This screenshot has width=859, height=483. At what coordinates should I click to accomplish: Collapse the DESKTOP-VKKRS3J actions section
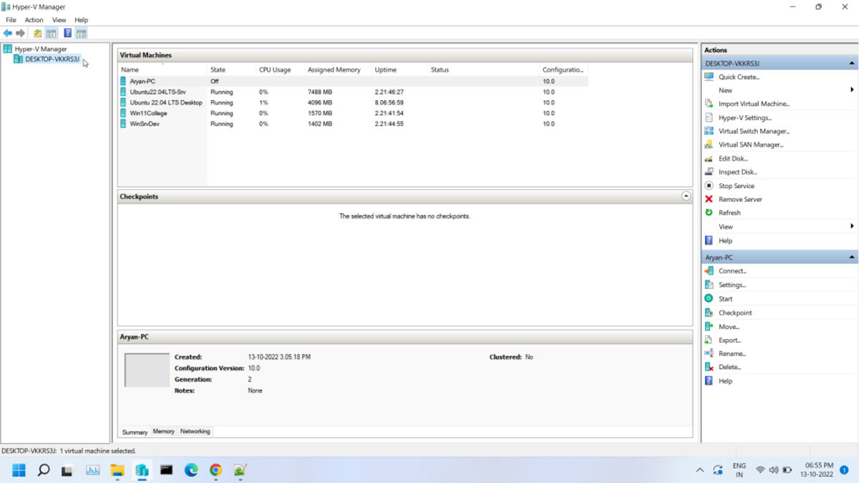point(852,63)
